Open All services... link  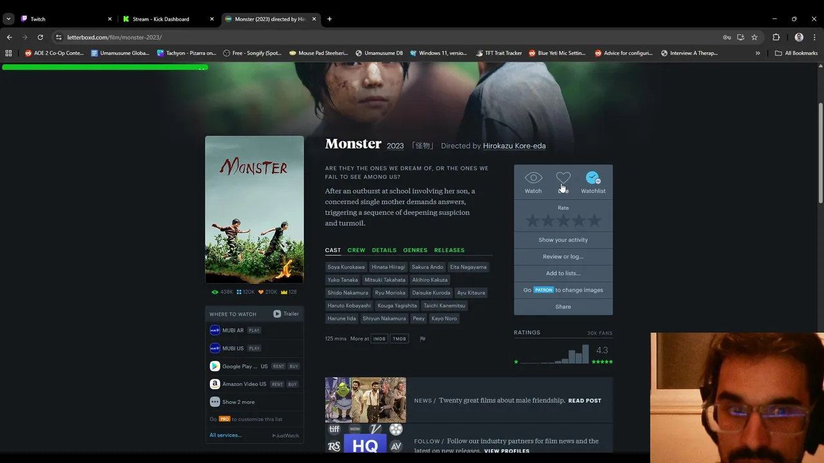225,435
